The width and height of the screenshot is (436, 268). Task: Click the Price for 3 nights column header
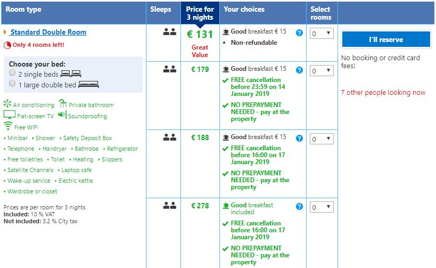[200, 13]
